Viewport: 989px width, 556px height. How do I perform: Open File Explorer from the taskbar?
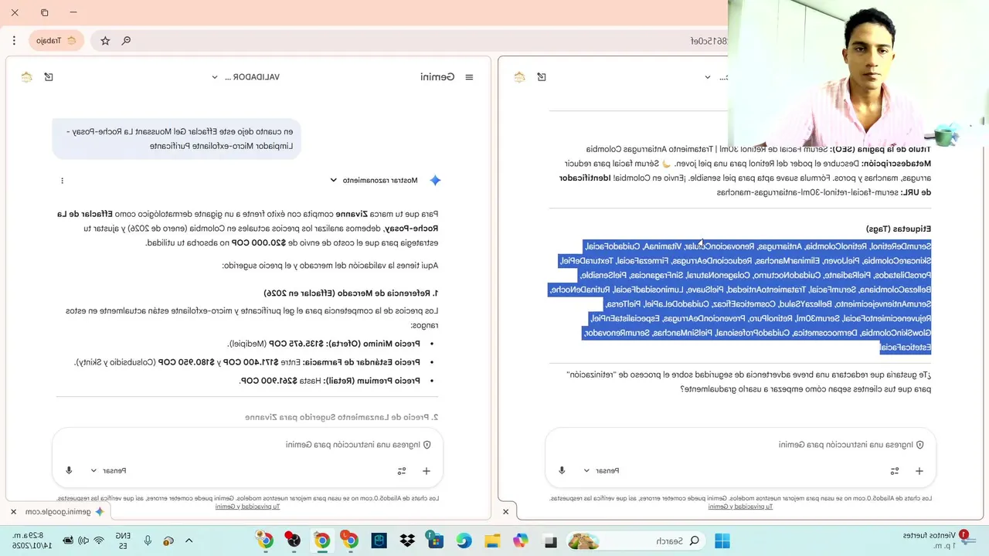tap(492, 541)
